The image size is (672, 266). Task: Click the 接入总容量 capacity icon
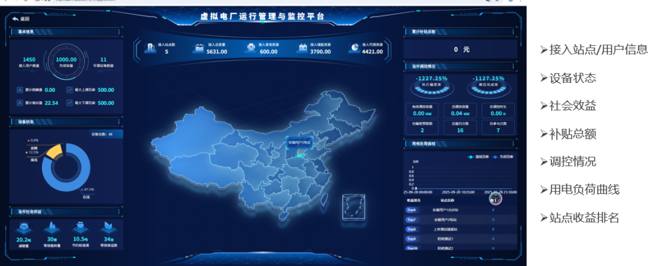coord(199,48)
